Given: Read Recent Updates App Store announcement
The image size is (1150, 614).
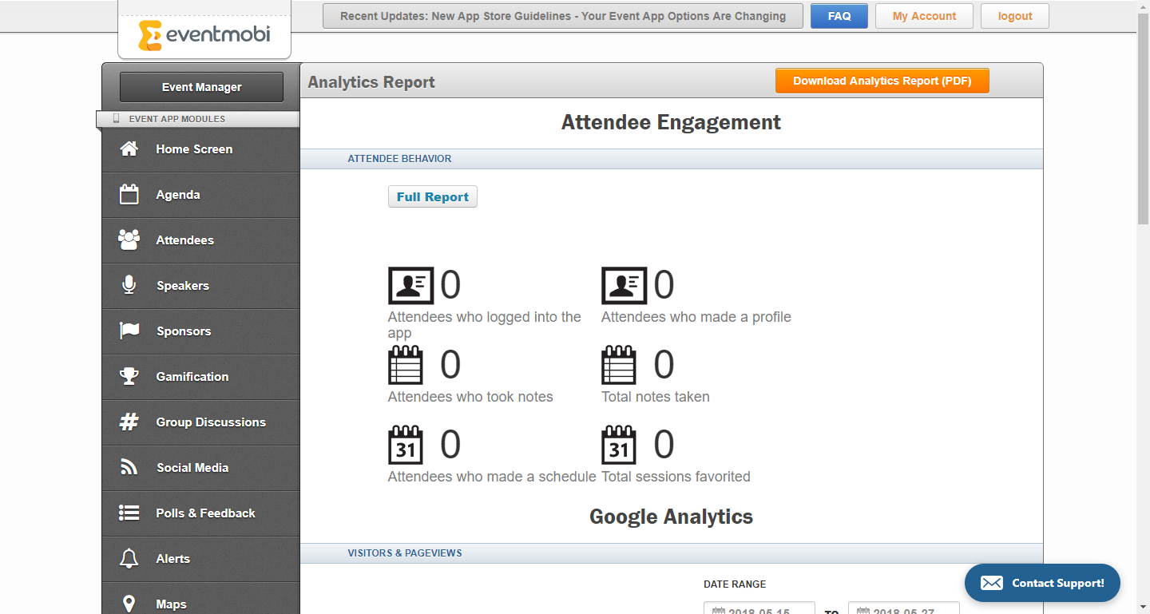Looking at the screenshot, I should 562,16.
